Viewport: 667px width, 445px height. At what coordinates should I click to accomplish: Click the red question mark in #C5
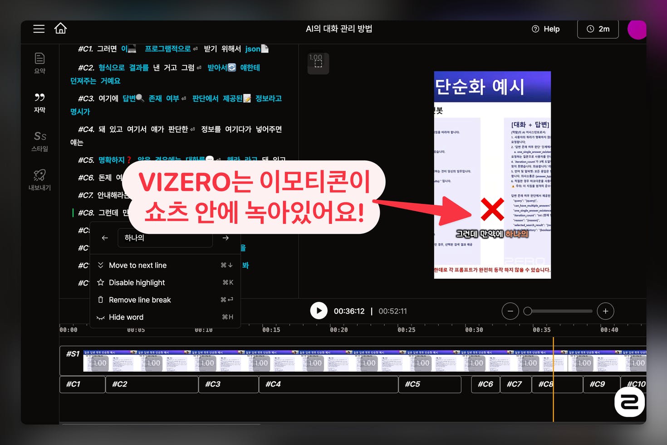tap(129, 160)
